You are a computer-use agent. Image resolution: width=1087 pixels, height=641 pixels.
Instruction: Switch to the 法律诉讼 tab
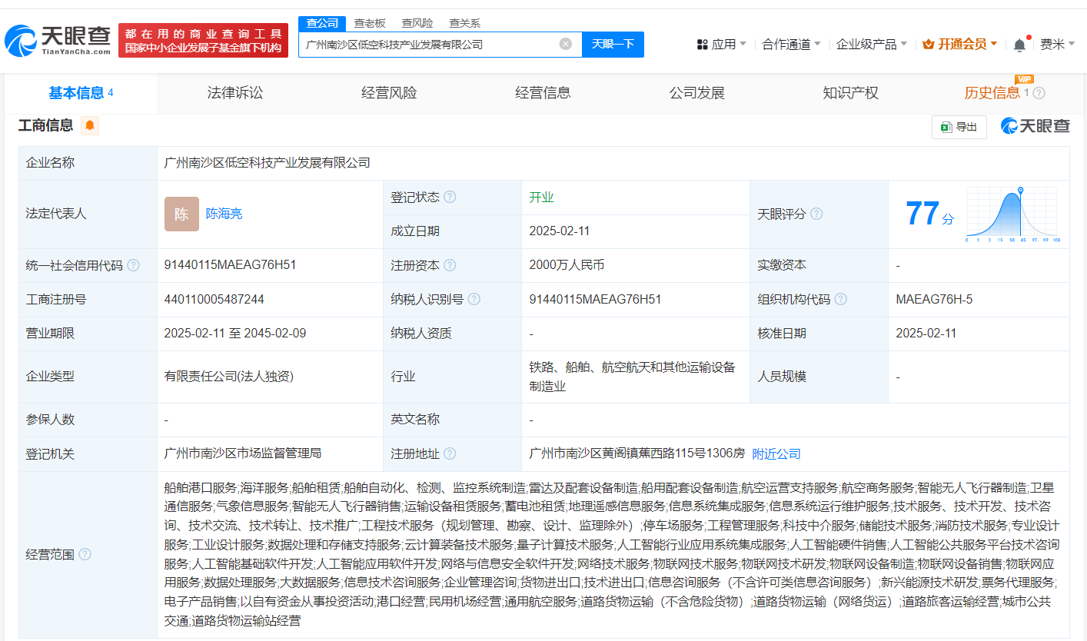[x=235, y=93]
